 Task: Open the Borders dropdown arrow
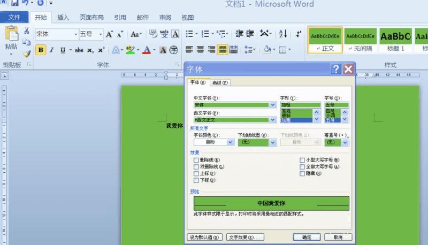(x=289, y=50)
